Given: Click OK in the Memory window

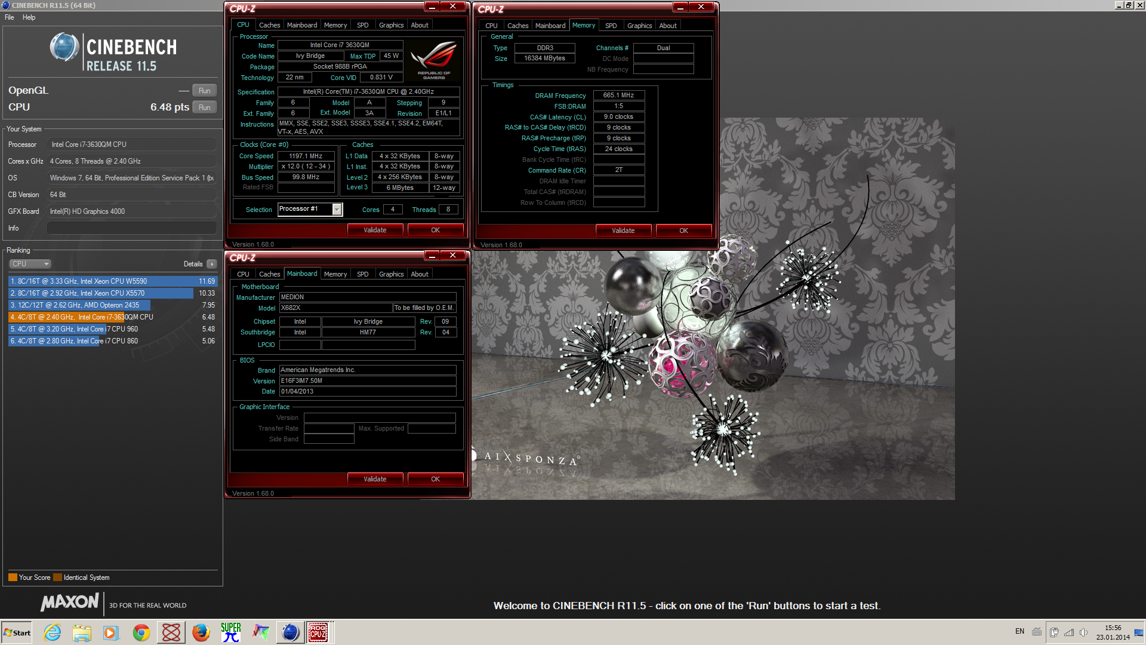Looking at the screenshot, I should [x=684, y=231].
